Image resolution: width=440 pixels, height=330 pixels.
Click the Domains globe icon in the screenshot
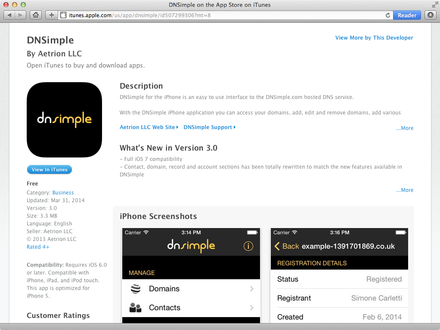click(136, 289)
